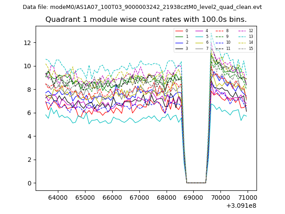Image resolution: width=285 pixels, height=214 pixels.
Task: Click the flat zero-count gap in the plot
Action: (196, 182)
